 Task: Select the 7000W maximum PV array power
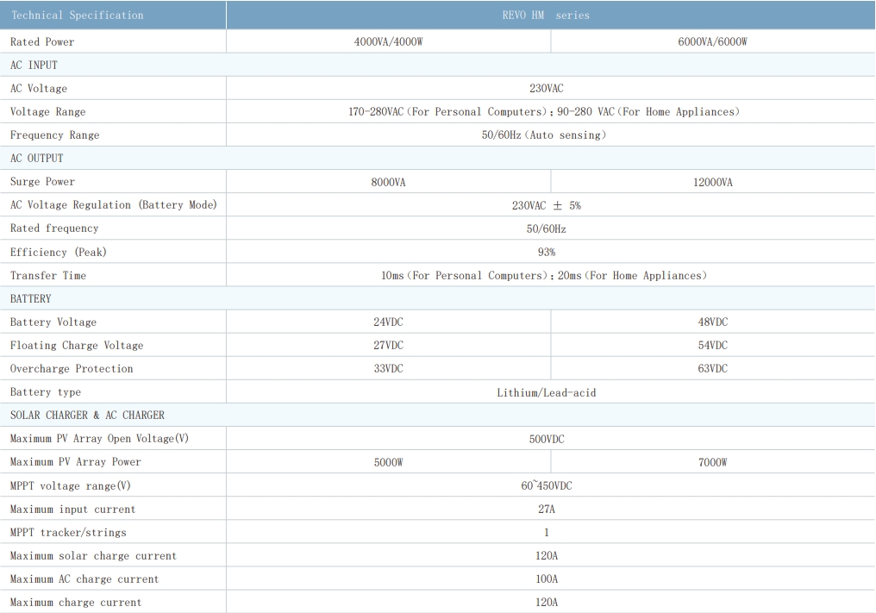pyautogui.click(x=712, y=462)
